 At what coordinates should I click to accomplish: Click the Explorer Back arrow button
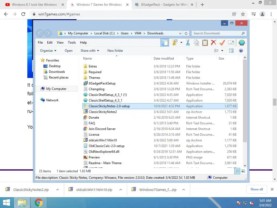pyautogui.click(x=40, y=33)
